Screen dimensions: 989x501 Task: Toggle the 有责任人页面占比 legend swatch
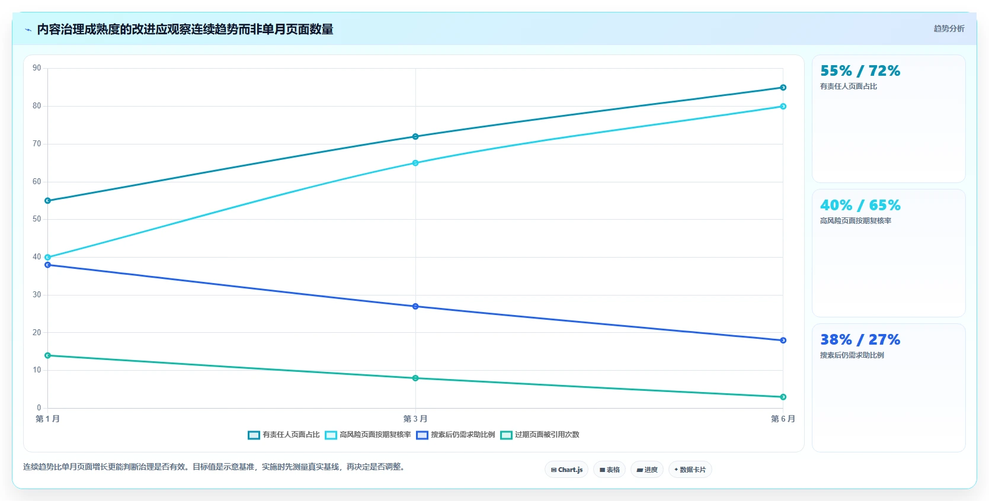coord(254,435)
